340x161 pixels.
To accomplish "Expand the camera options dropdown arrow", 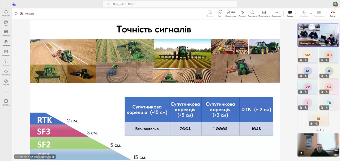I will pos(296,14).
